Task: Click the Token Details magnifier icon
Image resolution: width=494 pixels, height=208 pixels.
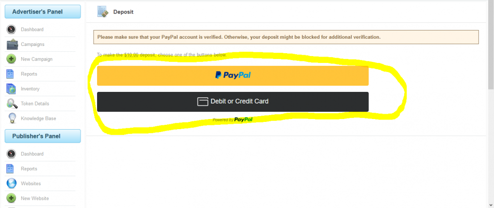Action: (12, 104)
